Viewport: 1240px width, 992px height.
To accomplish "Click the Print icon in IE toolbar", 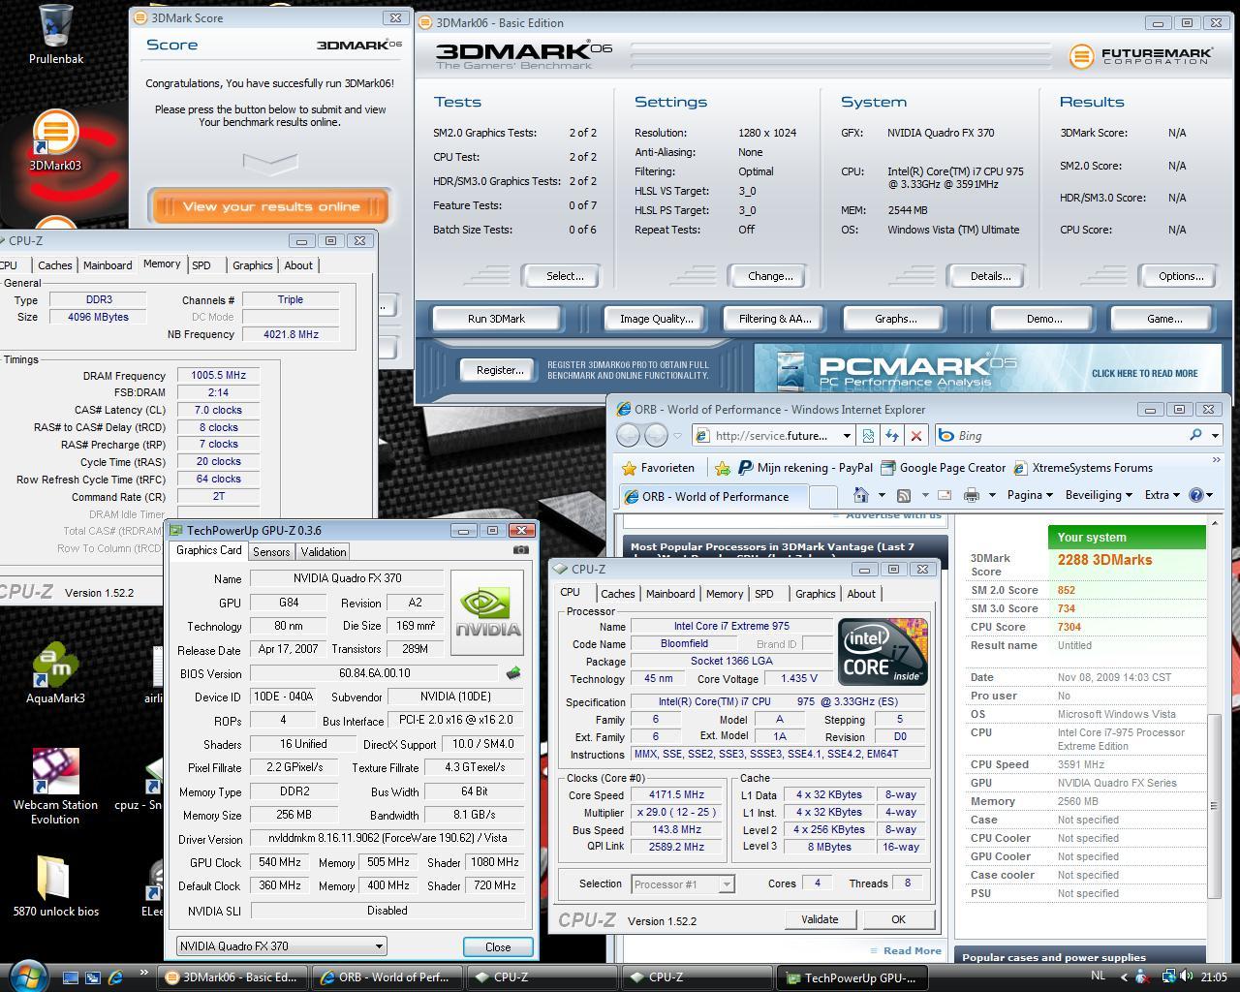I will point(972,495).
